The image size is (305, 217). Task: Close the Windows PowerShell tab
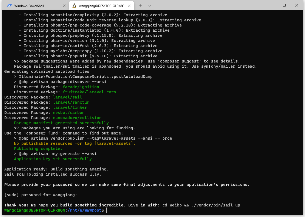[64, 6]
